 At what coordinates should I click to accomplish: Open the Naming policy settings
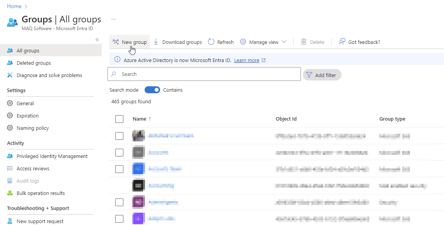[32, 128]
